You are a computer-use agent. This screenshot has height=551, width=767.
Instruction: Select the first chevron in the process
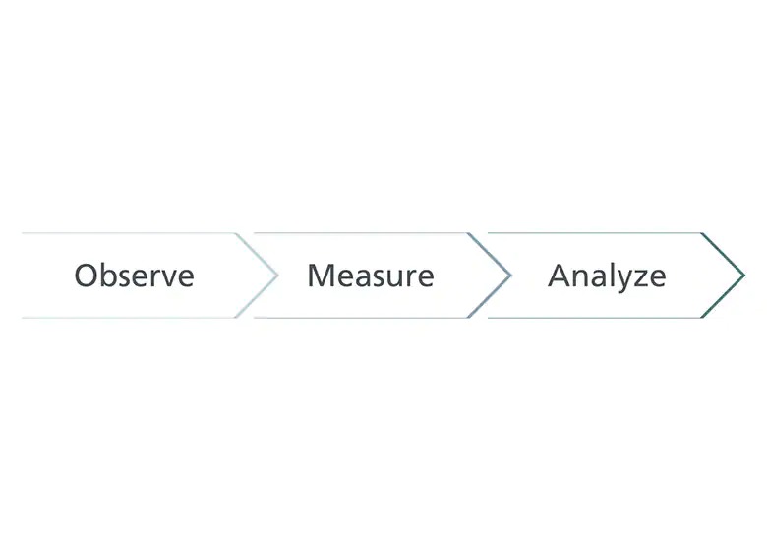(150, 275)
